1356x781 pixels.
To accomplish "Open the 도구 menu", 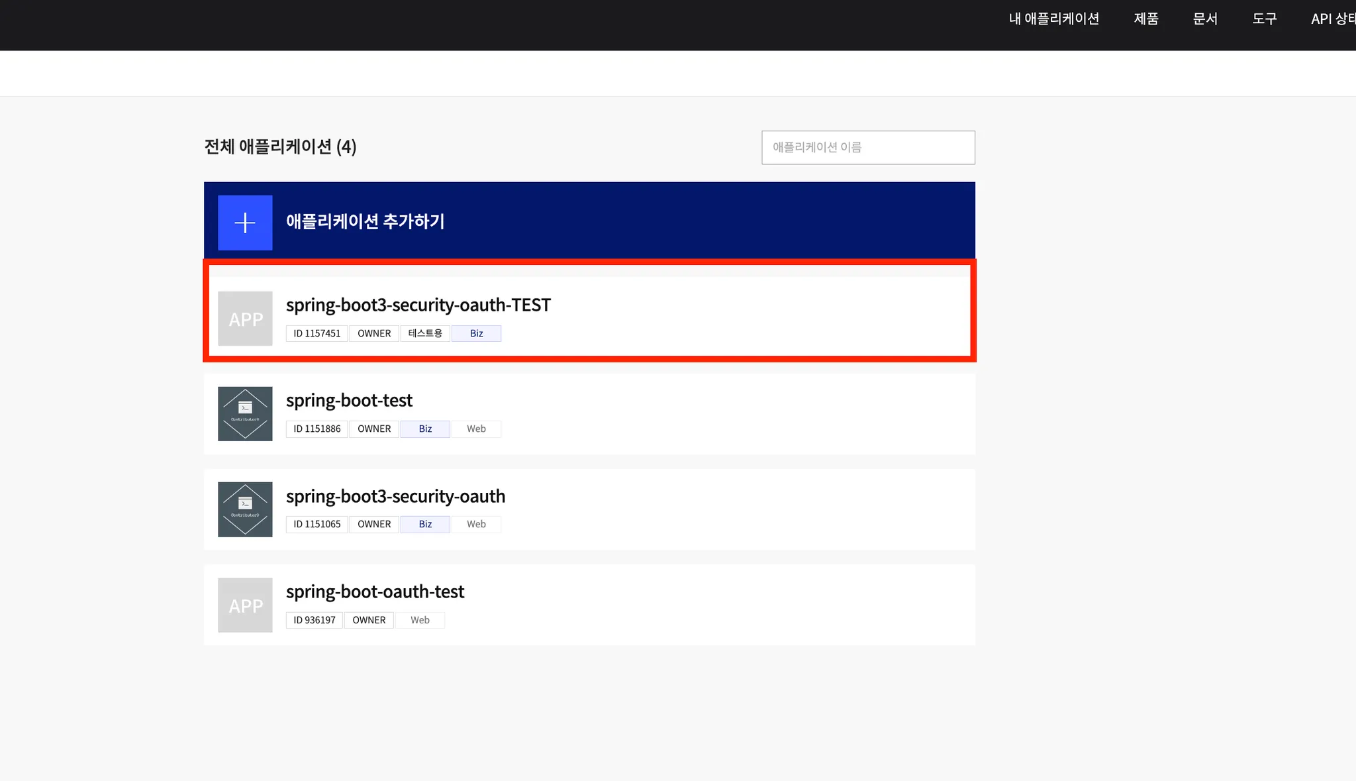I will (x=1264, y=19).
